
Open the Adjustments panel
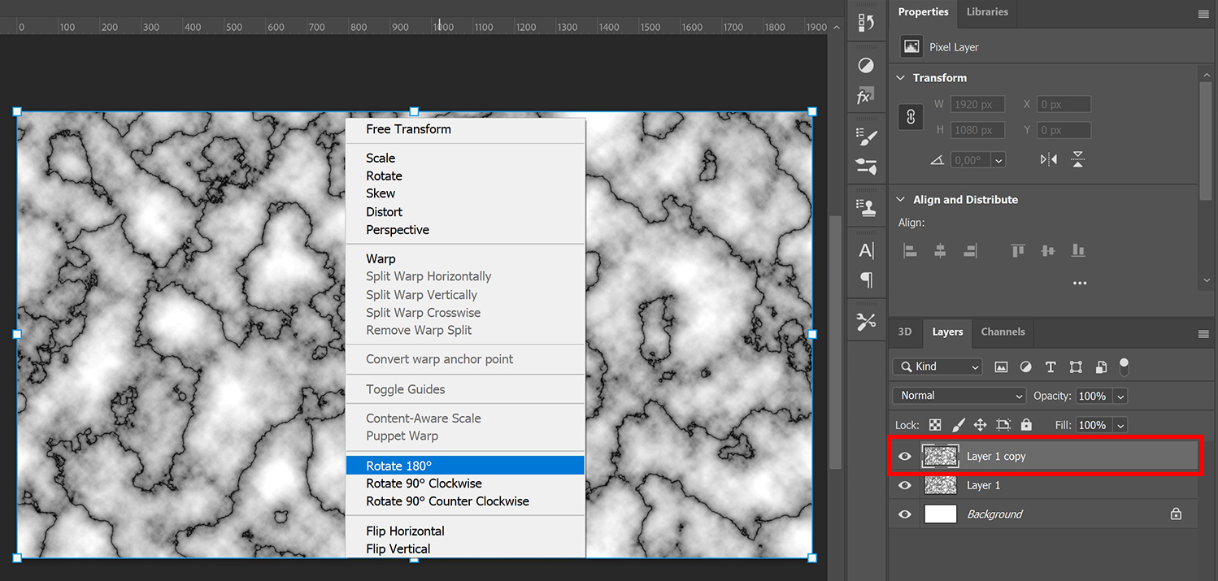866,65
